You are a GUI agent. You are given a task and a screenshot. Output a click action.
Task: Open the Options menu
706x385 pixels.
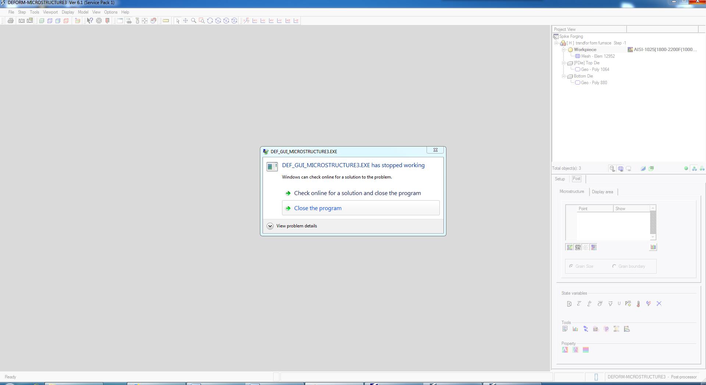(x=111, y=12)
